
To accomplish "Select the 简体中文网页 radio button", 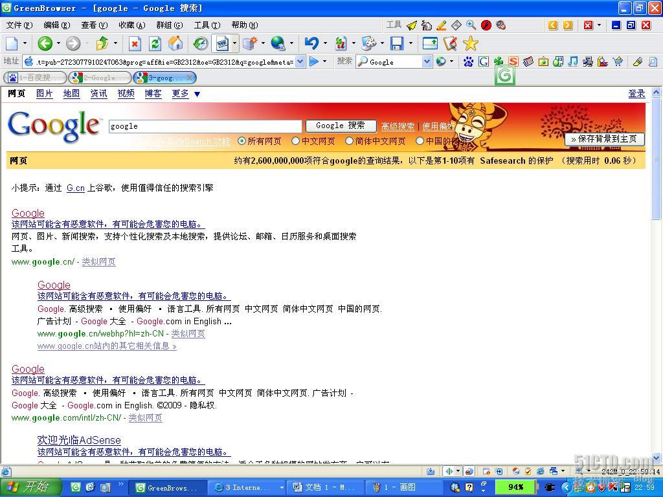I will pyautogui.click(x=349, y=140).
